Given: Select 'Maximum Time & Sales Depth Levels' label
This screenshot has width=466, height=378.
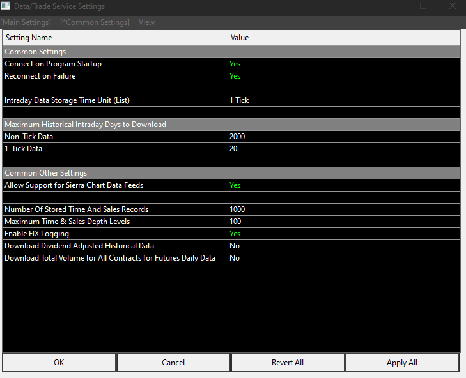Looking at the screenshot, I should point(67,222).
